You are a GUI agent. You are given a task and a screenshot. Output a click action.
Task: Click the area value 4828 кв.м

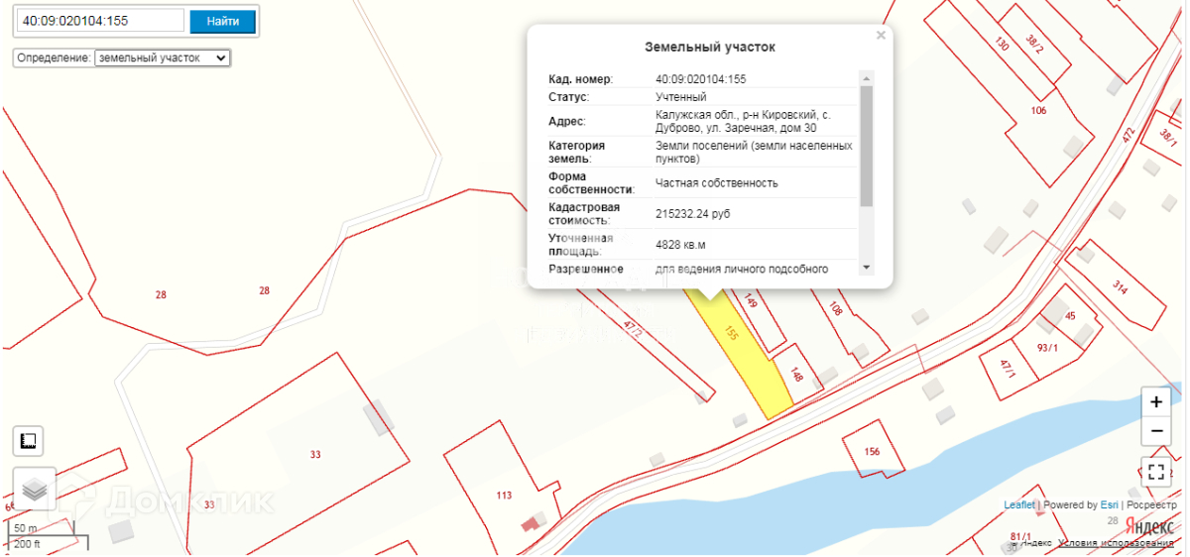(680, 244)
